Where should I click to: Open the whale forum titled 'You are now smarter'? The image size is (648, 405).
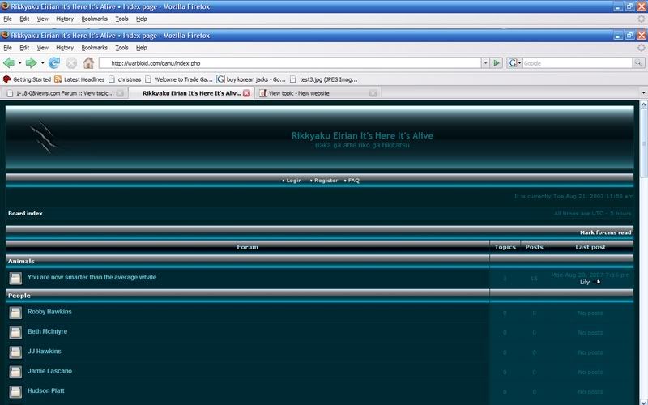pyautogui.click(x=92, y=277)
